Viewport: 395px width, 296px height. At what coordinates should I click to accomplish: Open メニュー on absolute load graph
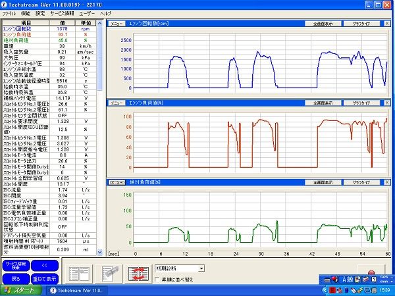point(117,182)
